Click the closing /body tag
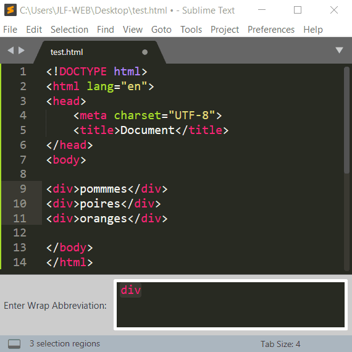Image resolution: width=352 pixels, height=352 pixels. click(70, 248)
